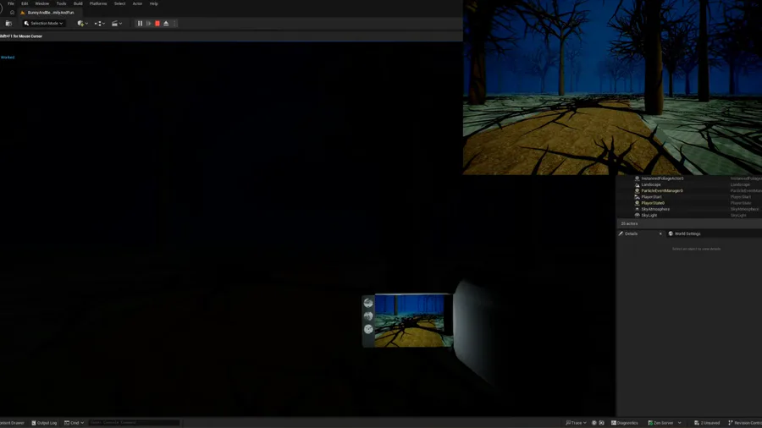Click the Diagnostics status bar button
Viewport: 762px width, 428px height.
[625, 423]
